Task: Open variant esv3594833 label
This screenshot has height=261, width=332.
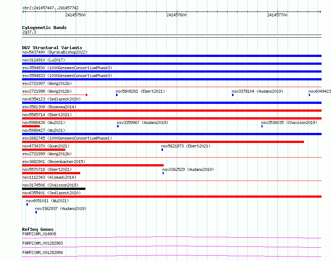Action: 67,76
